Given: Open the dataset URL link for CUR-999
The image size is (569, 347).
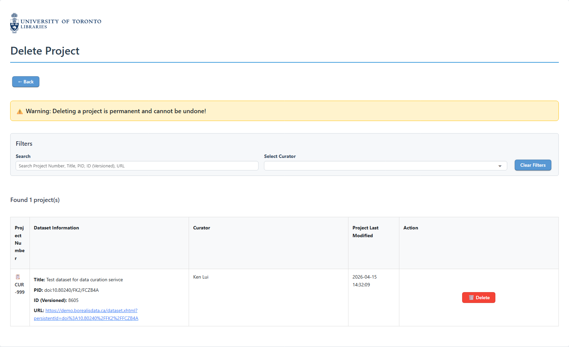Looking at the screenshot, I should (91, 310).
